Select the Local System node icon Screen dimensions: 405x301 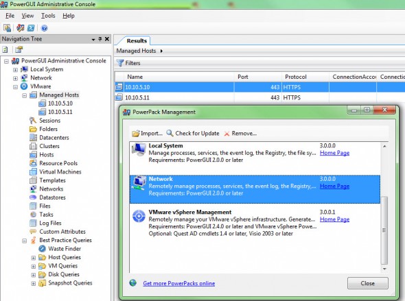(24, 69)
